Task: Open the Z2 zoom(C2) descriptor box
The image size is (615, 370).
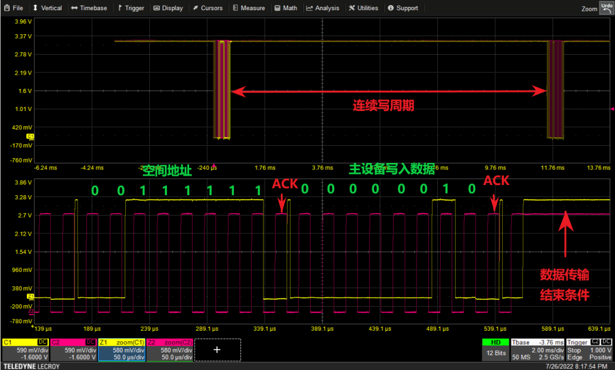Action: click(170, 350)
